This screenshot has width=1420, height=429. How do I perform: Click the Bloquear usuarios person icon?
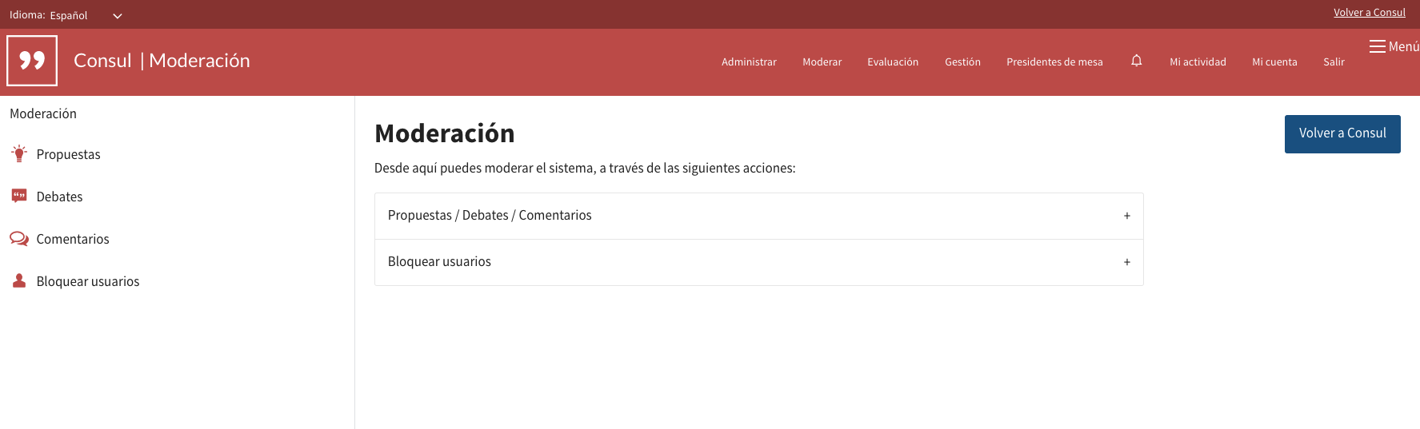[19, 281]
